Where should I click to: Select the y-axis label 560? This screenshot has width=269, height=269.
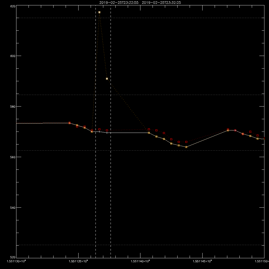[x=13, y=157]
